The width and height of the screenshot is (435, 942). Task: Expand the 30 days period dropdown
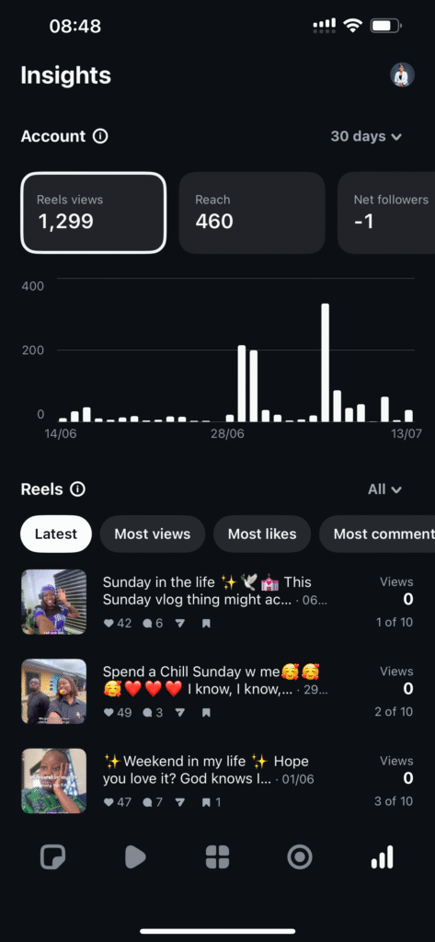pyautogui.click(x=366, y=136)
